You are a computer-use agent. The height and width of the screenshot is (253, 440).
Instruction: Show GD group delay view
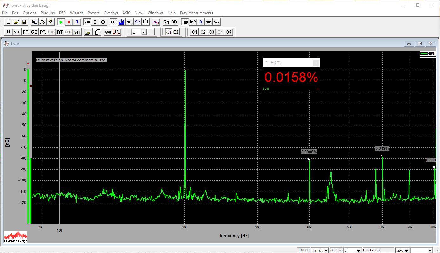point(34,32)
